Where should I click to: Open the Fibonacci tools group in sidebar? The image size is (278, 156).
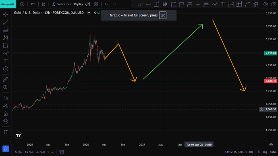click(x=6, y=30)
